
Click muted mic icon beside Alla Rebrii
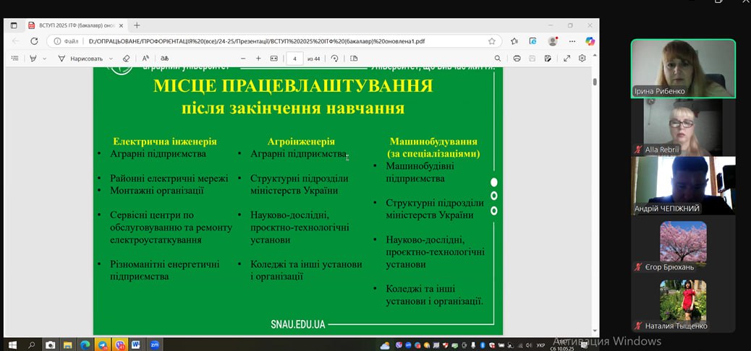click(x=638, y=149)
